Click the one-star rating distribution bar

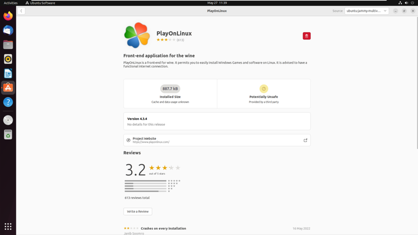pyautogui.click(x=145, y=191)
